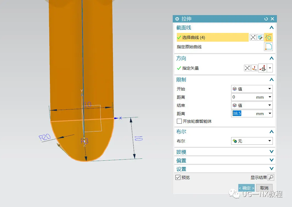Image resolution: width=292 pixels, height=207 pixels.
Task: Click the 确定 button
Action: [x=246, y=188]
